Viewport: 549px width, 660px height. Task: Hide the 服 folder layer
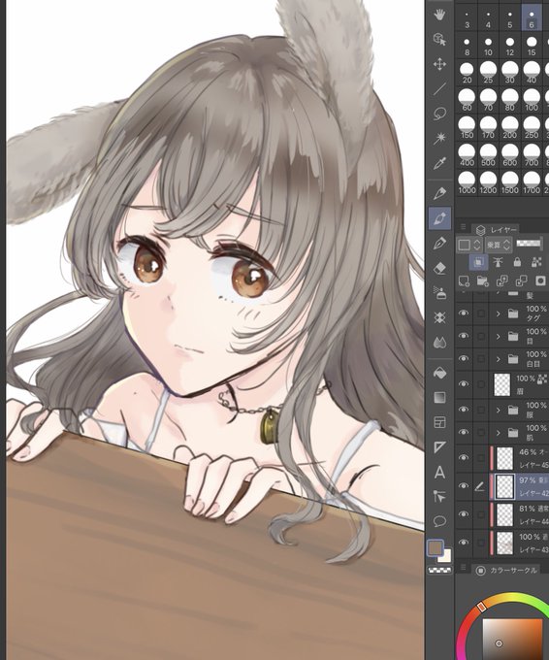(464, 410)
